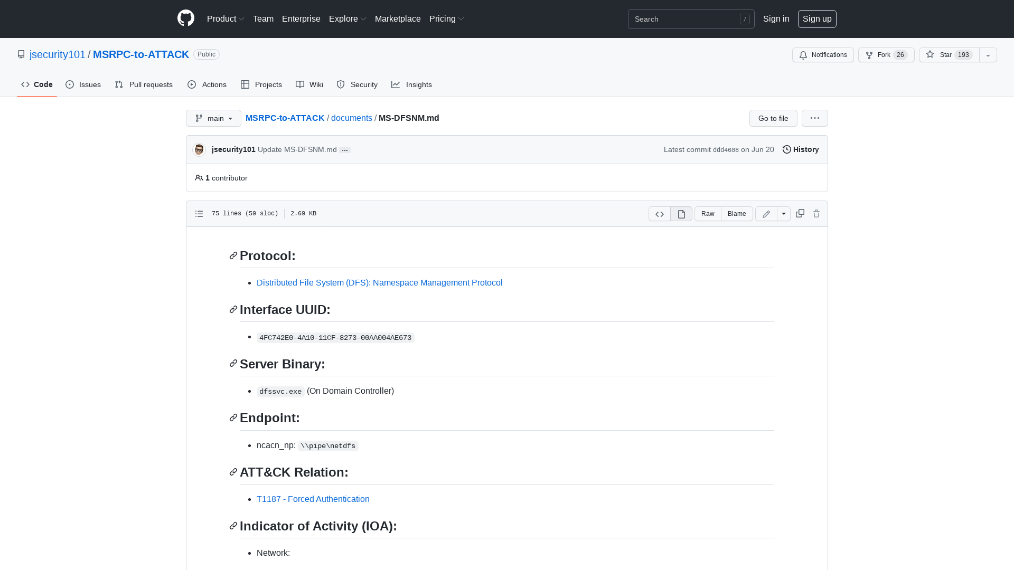
Task: Open the table of contents outline icon
Action: click(199, 214)
